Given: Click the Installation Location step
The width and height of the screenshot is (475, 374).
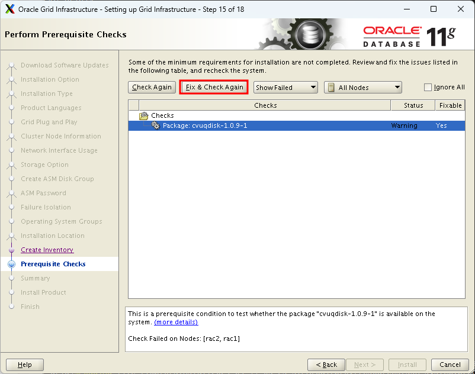Looking at the screenshot, I should (52, 236).
